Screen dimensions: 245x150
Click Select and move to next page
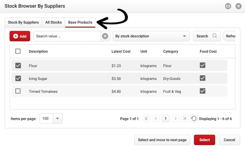tap(162, 140)
